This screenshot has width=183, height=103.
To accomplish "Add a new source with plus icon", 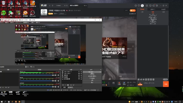I will coord(63,85).
